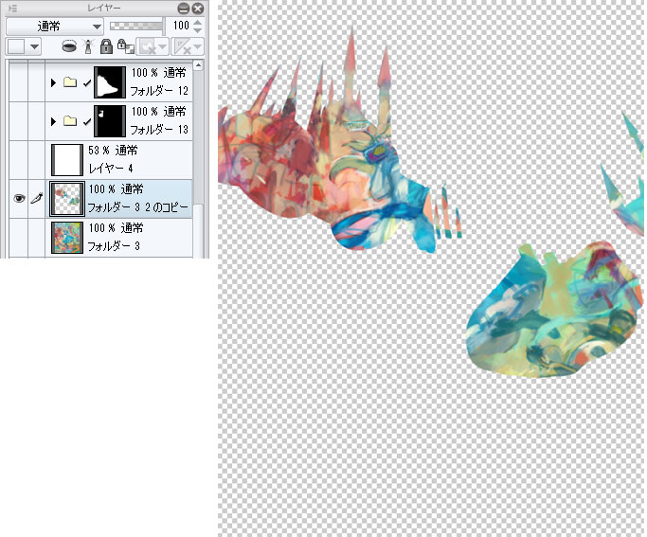The width and height of the screenshot is (647, 537).
Task: Toggle clip to layer below icon
Action: [x=69, y=46]
